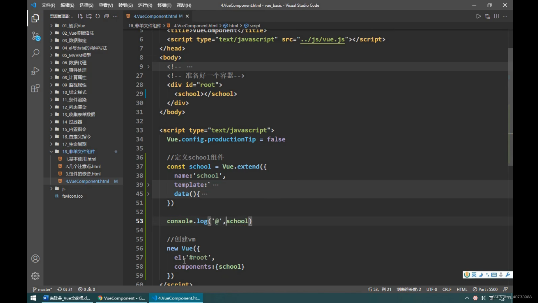Unfold the data() block at line 45
The height and width of the screenshot is (303, 538).
(x=149, y=194)
